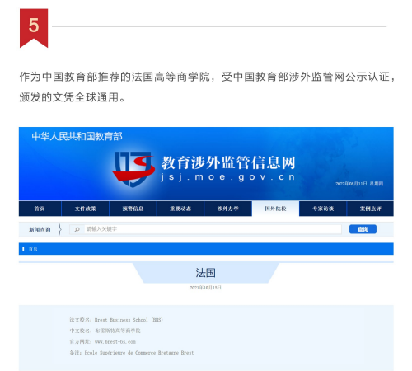The height and width of the screenshot is (371, 412).
Task: Click the 2022年 date in banner corner
Action: pos(359,184)
